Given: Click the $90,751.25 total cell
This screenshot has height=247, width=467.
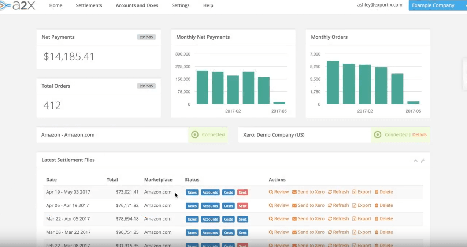Looking at the screenshot, I should pos(127,232).
